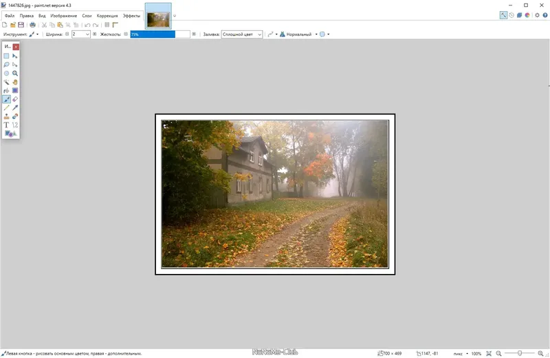Viewport: 550px width, 358px height.
Task: Select the Zoom magnifier tool
Action: tap(14, 73)
